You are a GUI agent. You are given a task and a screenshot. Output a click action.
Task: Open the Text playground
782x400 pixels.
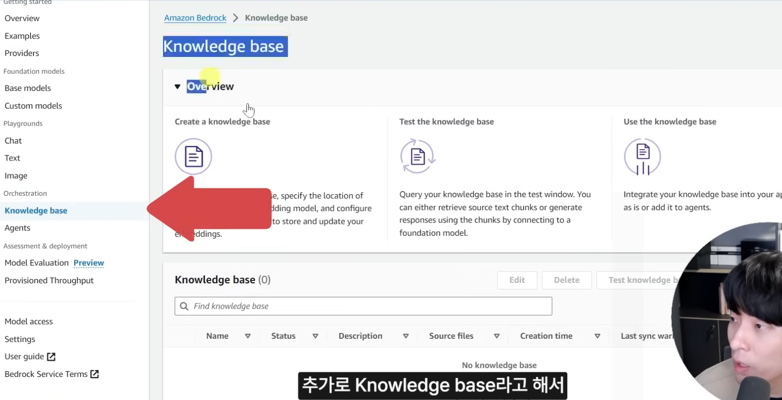[x=12, y=158]
